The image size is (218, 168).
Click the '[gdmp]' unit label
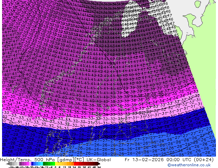click(66, 160)
